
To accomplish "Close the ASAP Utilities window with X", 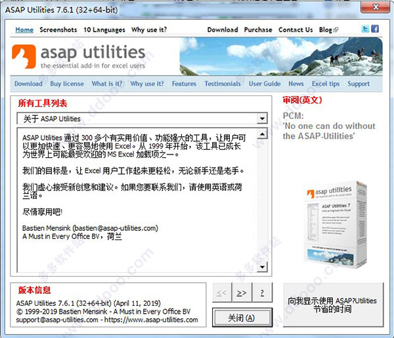I will point(376,7).
